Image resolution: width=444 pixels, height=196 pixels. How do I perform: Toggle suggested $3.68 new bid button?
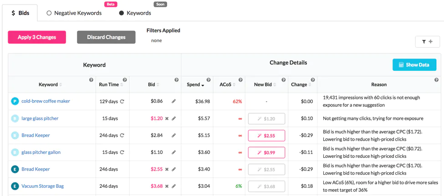point(266,186)
